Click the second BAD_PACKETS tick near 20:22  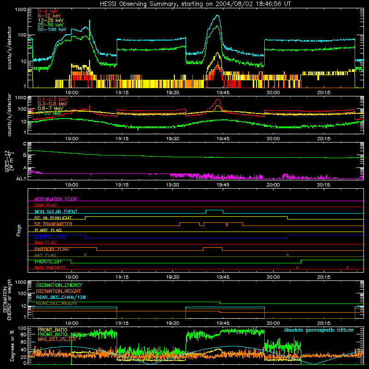pos(347,268)
